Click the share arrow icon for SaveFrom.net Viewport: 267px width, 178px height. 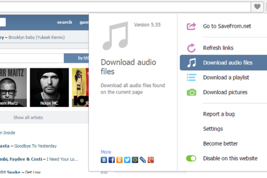[191, 26]
